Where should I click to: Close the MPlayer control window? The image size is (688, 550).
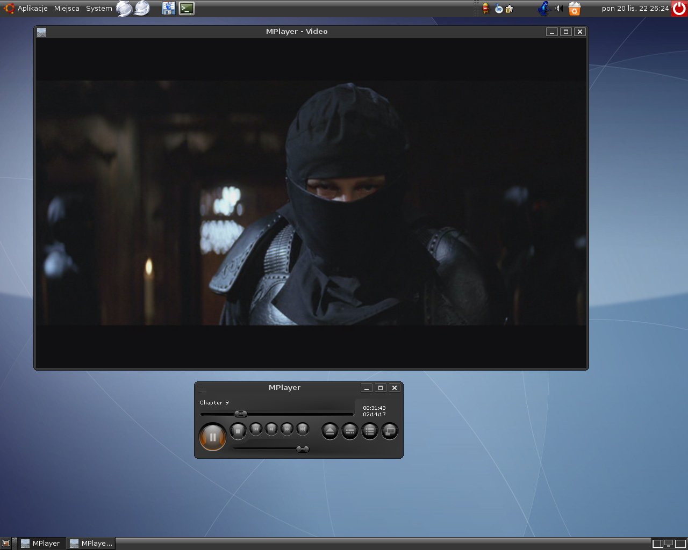tap(395, 388)
